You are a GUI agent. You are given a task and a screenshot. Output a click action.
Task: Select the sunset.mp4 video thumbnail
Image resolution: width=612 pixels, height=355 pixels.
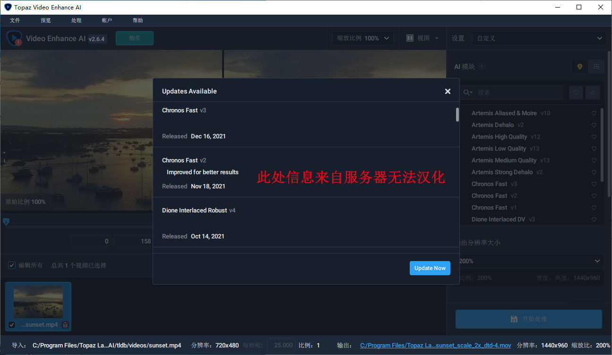(38, 302)
